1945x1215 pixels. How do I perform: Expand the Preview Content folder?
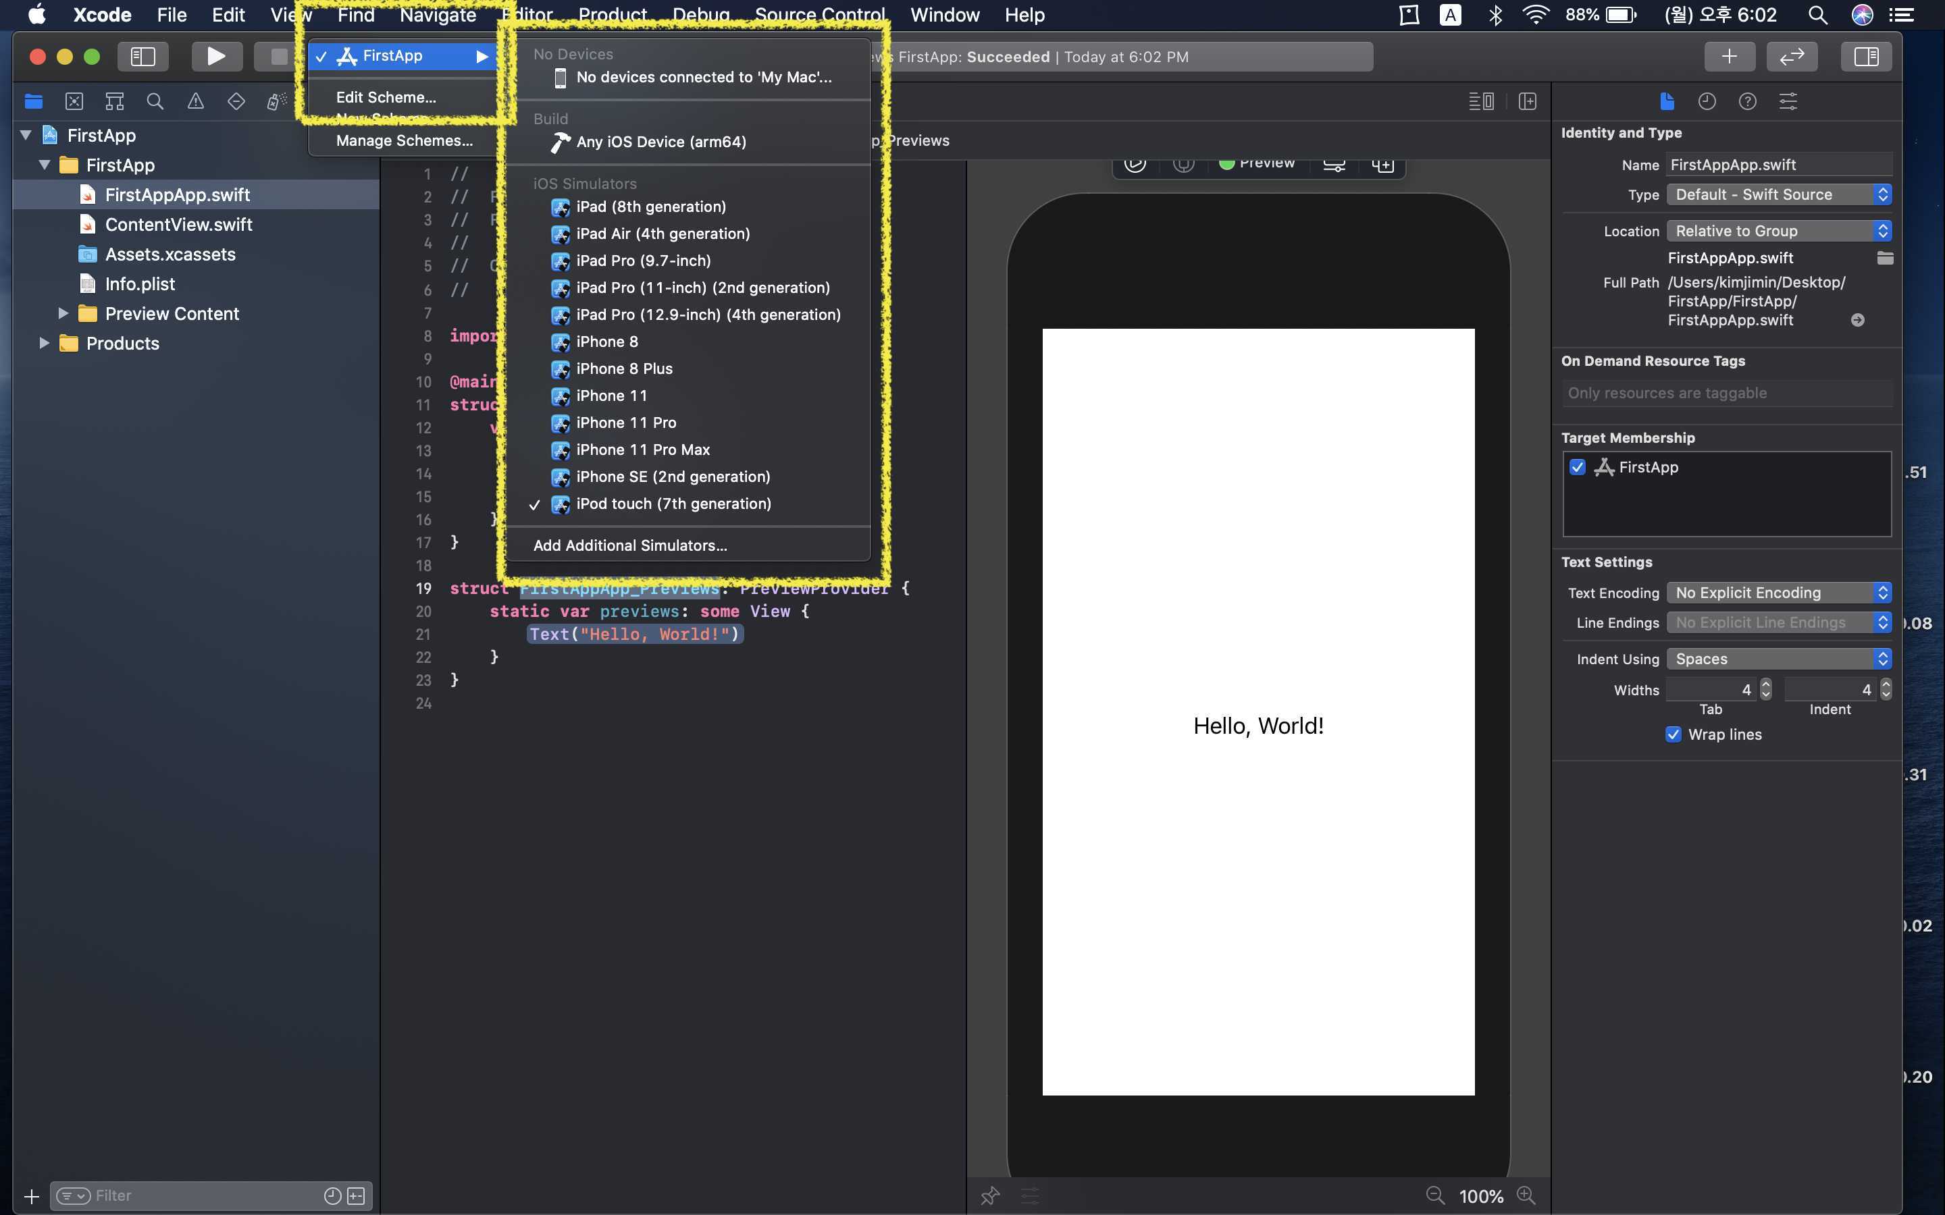pos(63,313)
